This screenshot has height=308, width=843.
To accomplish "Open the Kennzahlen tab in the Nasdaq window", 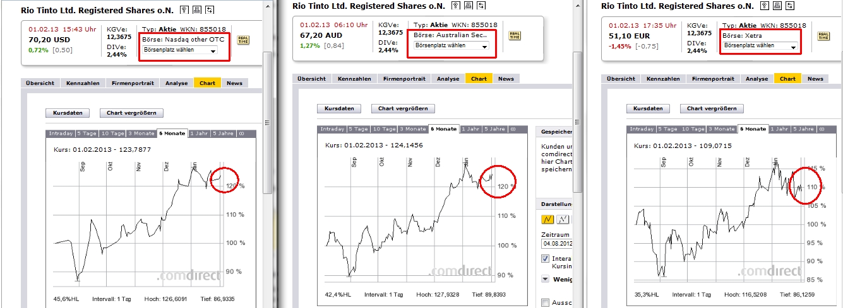I will pos(83,83).
